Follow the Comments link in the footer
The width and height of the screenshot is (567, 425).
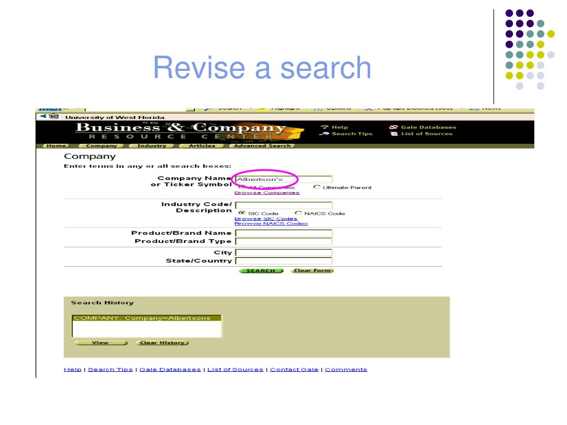[346, 369]
